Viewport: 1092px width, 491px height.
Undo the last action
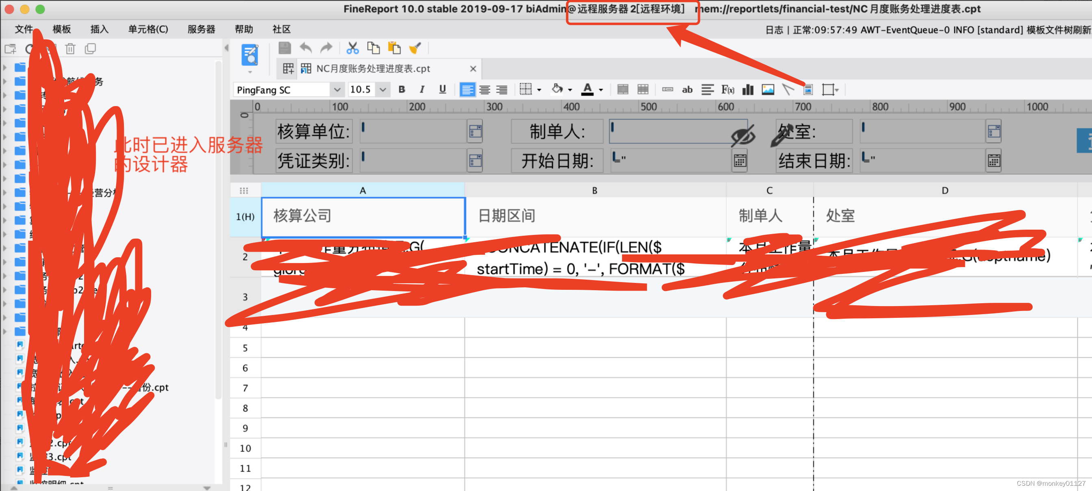(x=305, y=48)
